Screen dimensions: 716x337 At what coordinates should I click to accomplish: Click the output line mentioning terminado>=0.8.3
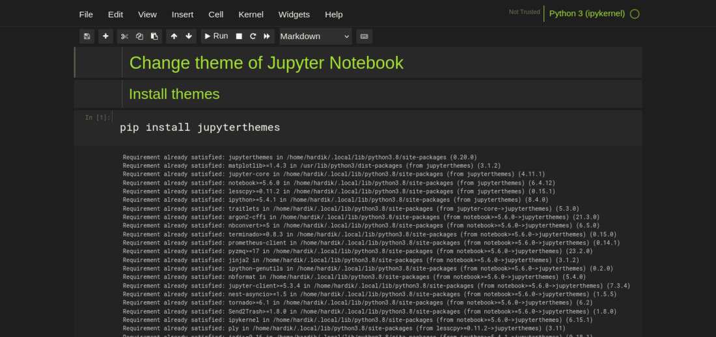coord(370,234)
